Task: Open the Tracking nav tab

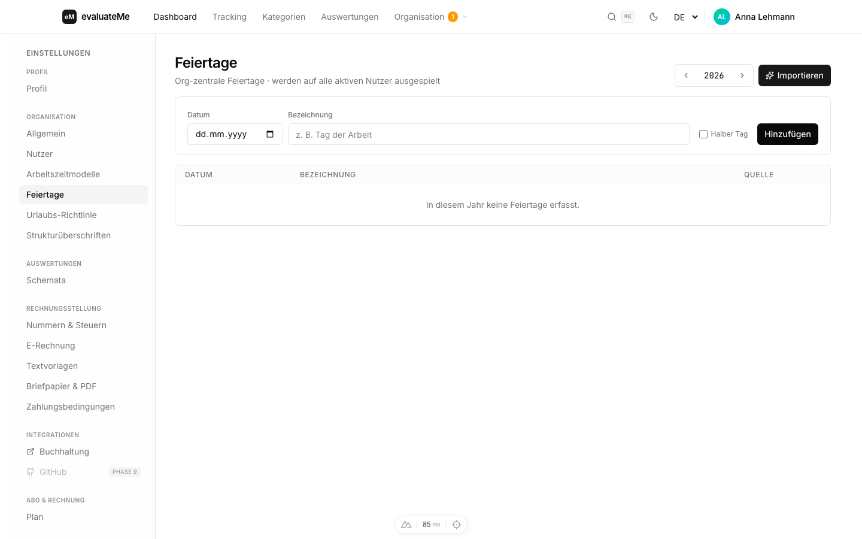Action: coord(229,17)
